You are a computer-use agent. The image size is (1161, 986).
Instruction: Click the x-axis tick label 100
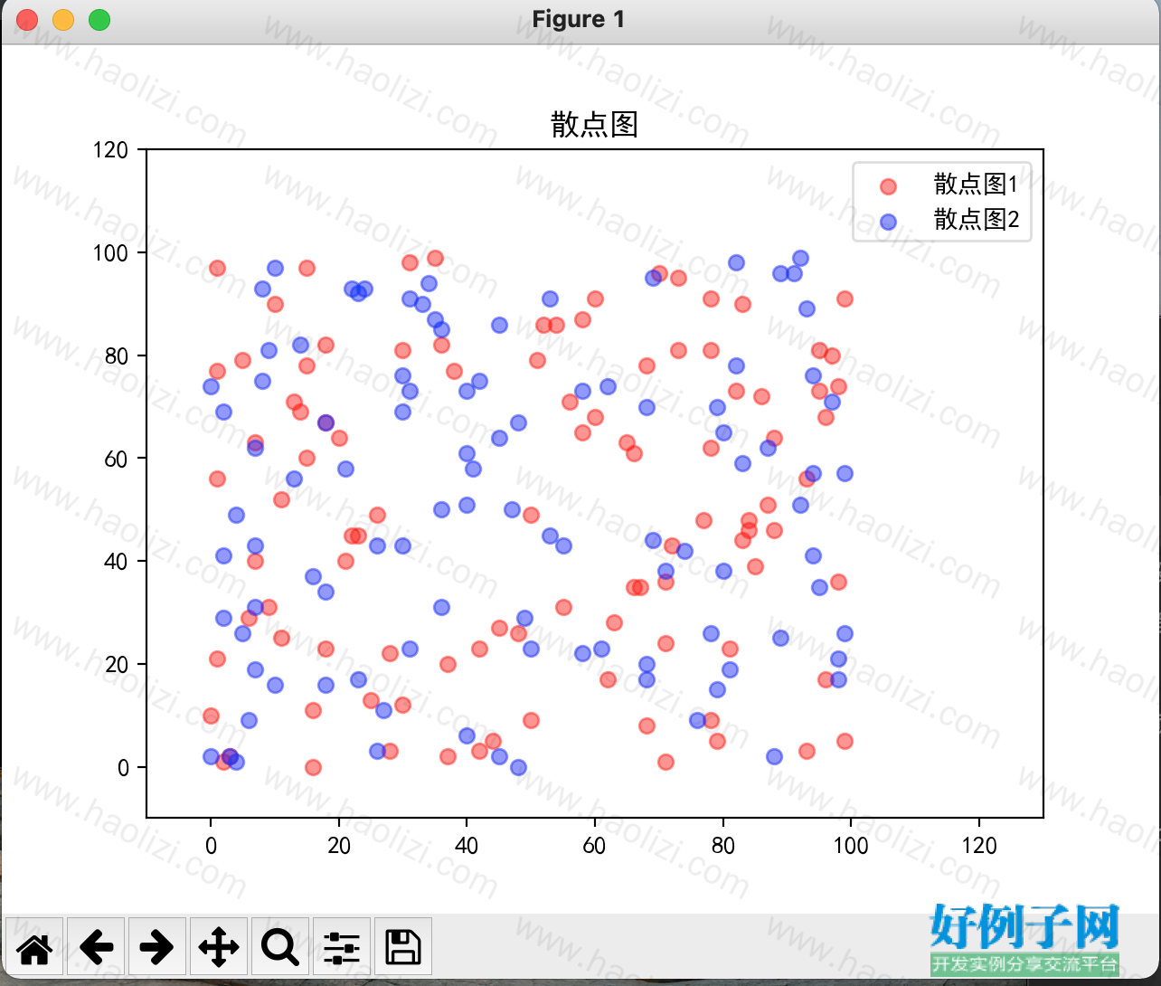851,846
